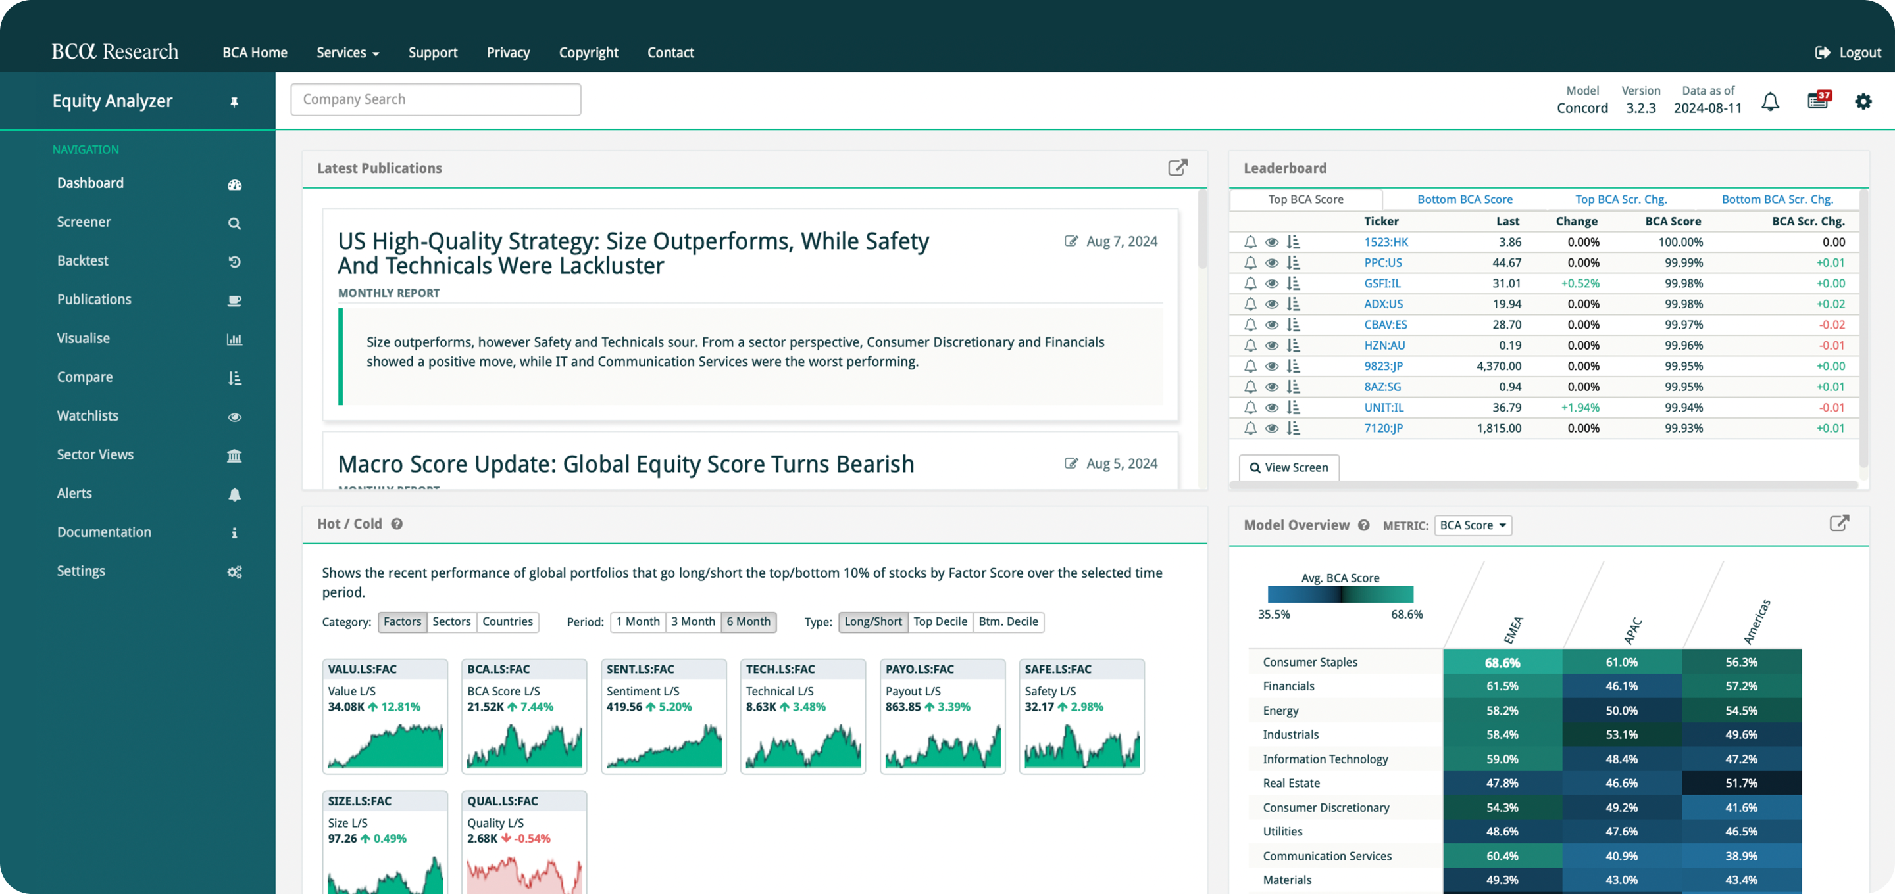Viewport: 1895px width, 894px height.
Task: Click the View Screen button
Action: [x=1288, y=467]
